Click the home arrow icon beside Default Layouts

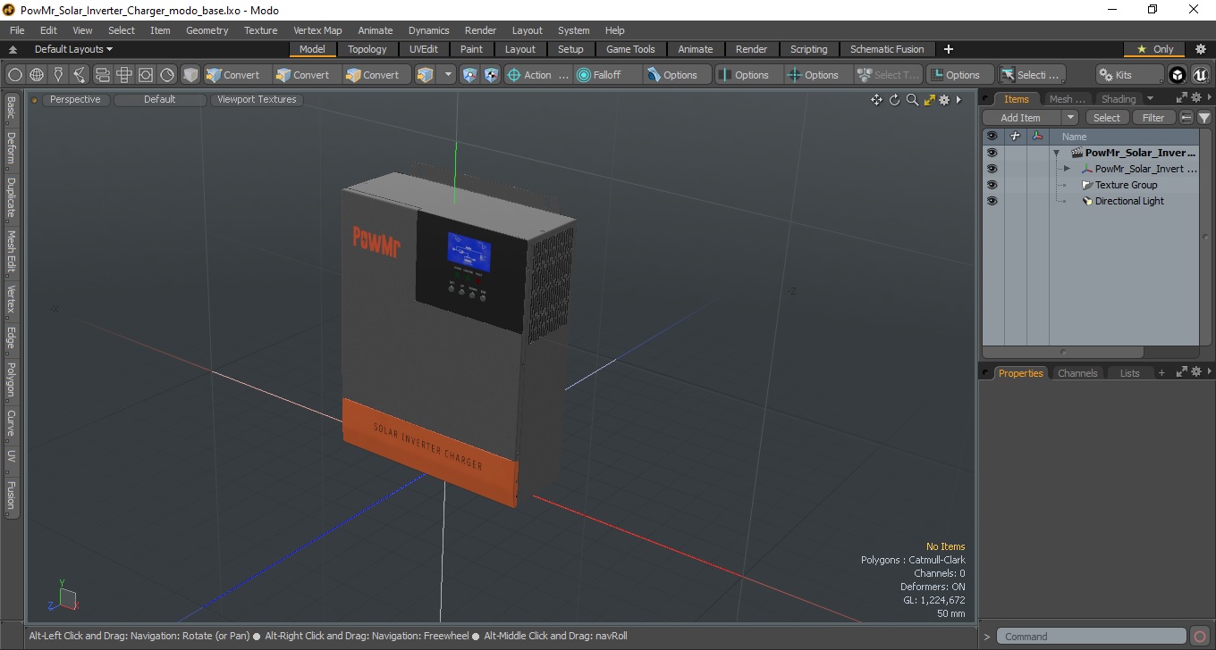13,50
